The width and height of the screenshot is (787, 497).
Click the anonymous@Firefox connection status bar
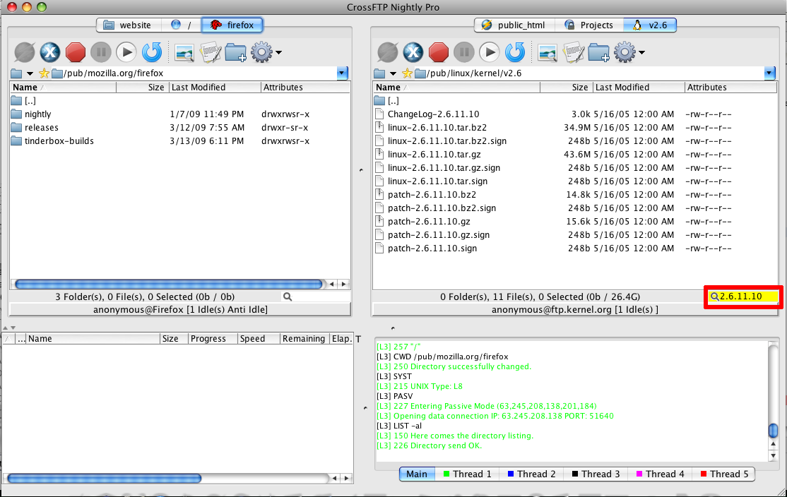[x=180, y=309]
